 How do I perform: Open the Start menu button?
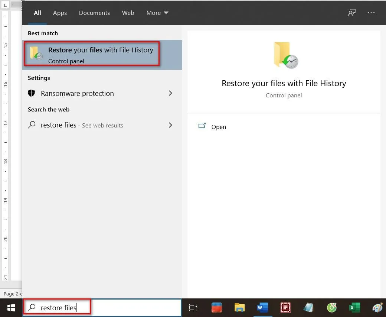click(x=11, y=308)
